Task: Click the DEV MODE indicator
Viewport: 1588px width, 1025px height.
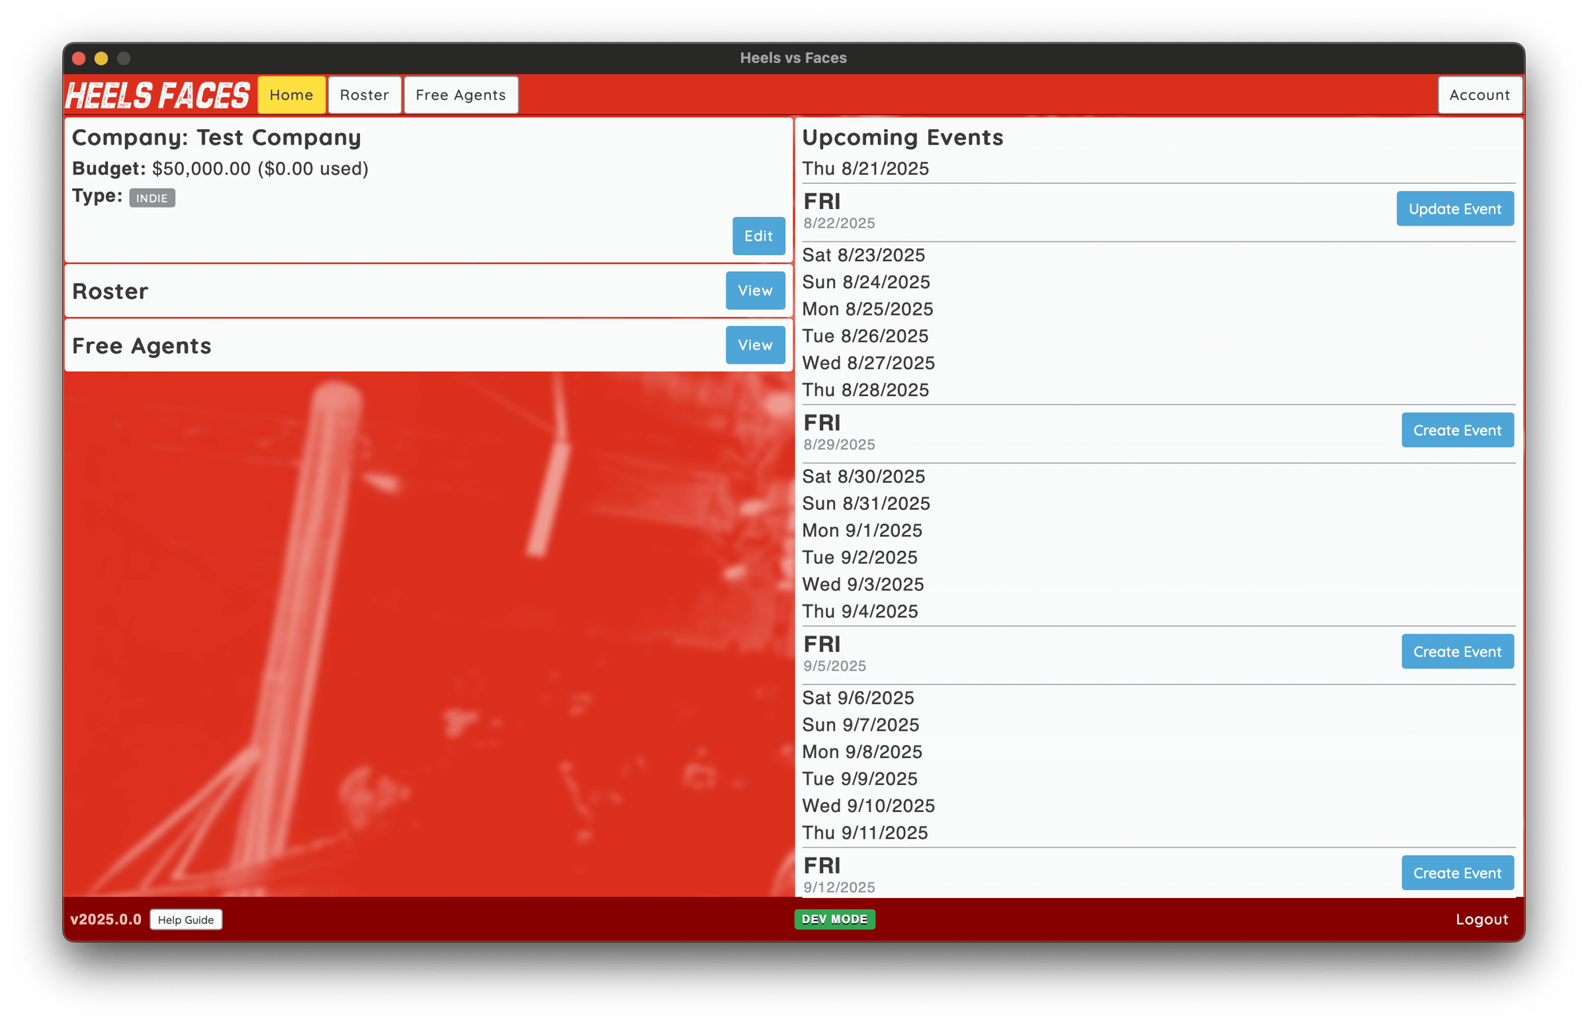Action: pyautogui.click(x=834, y=919)
